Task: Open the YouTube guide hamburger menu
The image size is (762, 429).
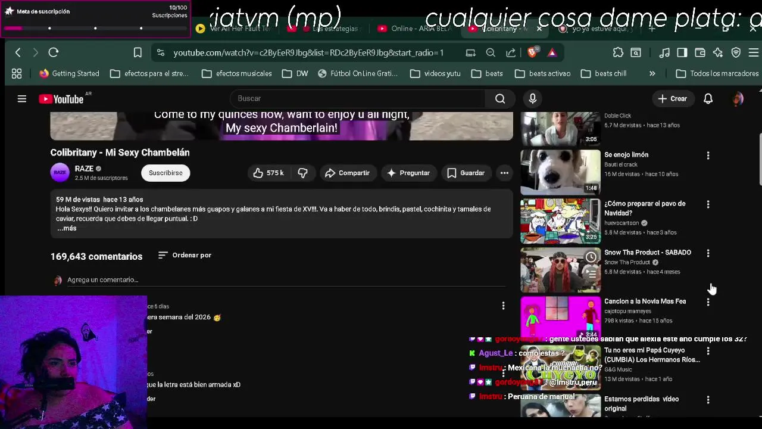Action: coord(22,99)
